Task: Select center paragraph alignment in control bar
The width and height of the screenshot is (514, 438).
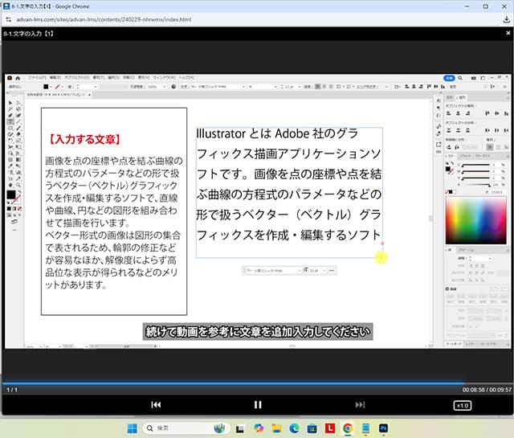Action: (324, 87)
